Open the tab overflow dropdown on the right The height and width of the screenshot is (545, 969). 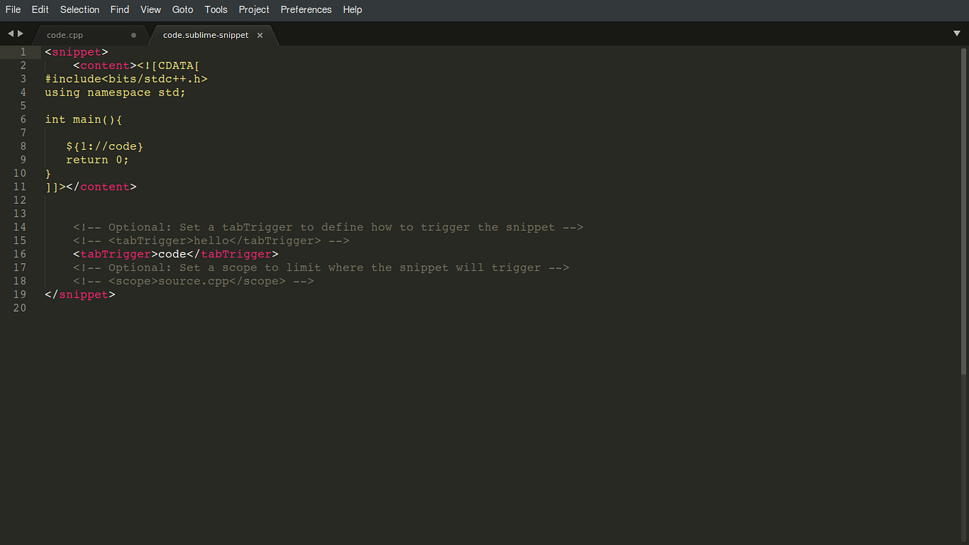(x=957, y=33)
